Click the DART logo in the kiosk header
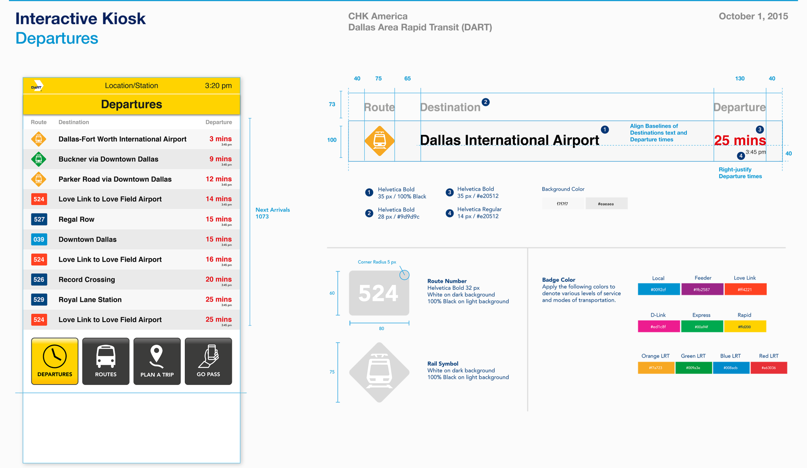The width and height of the screenshot is (807, 468). [37, 86]
